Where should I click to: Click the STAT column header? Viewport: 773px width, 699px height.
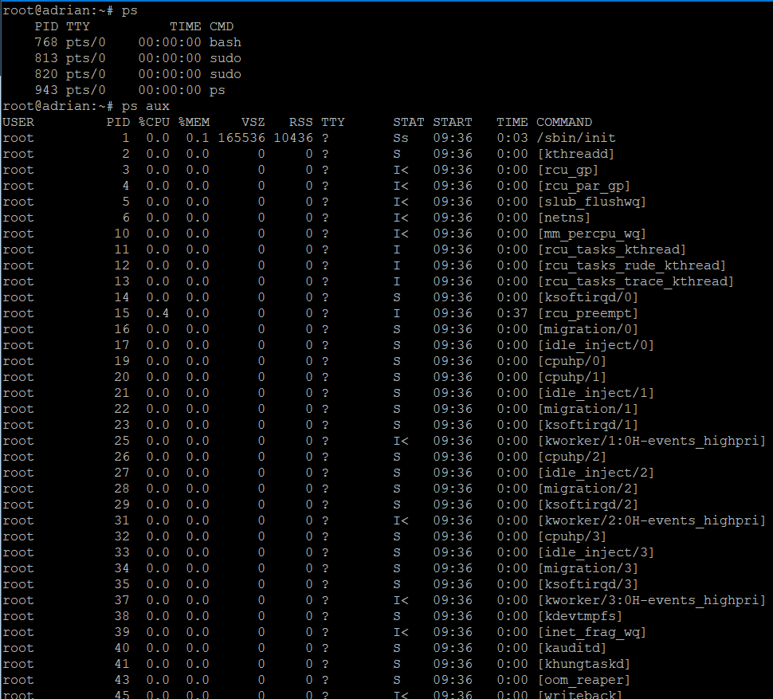click(408, 121)
